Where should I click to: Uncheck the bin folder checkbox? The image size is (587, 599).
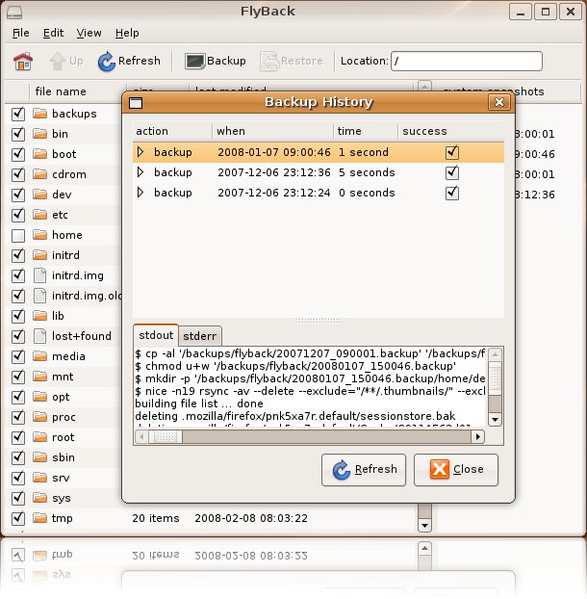(x=18, y=134)
